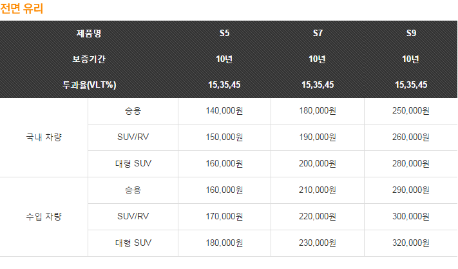The height and width of the screenshot is (269, 458).
Task: Click the 190,000원 price cell
Action: point(318,137)
